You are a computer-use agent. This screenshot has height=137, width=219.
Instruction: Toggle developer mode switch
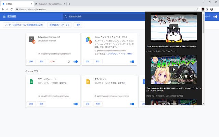(x=215, y=16)
